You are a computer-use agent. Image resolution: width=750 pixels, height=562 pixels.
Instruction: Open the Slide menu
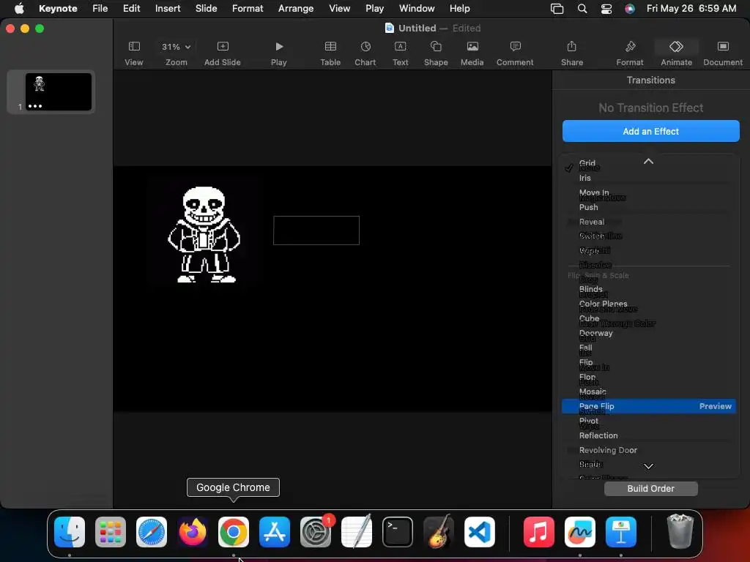[x=206, y=9]
